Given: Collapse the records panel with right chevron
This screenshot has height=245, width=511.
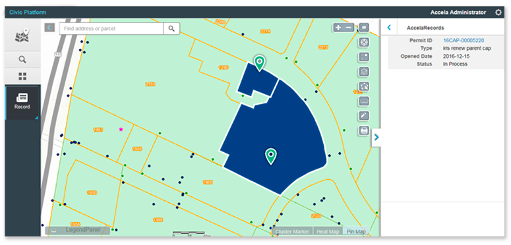Looking at the screenshot, I should tap(376, 138).
